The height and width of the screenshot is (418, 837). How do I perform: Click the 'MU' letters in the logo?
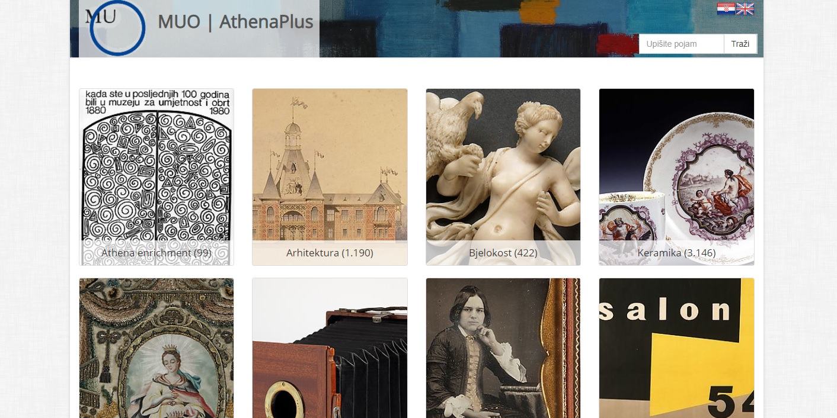pyautogui.click(x=100, y=16)
